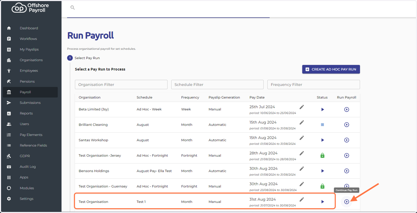Click the Modules circle icon
The image size is (417, 213).
(x=9, y=188)
